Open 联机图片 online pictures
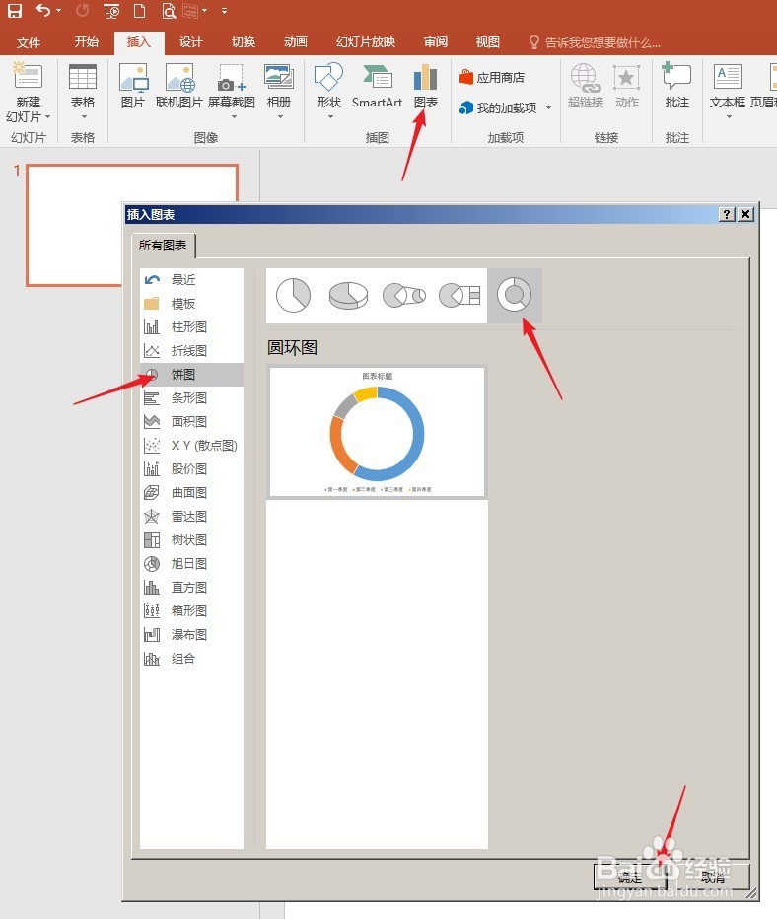777x919 pixels. click(x=179, y=86)
